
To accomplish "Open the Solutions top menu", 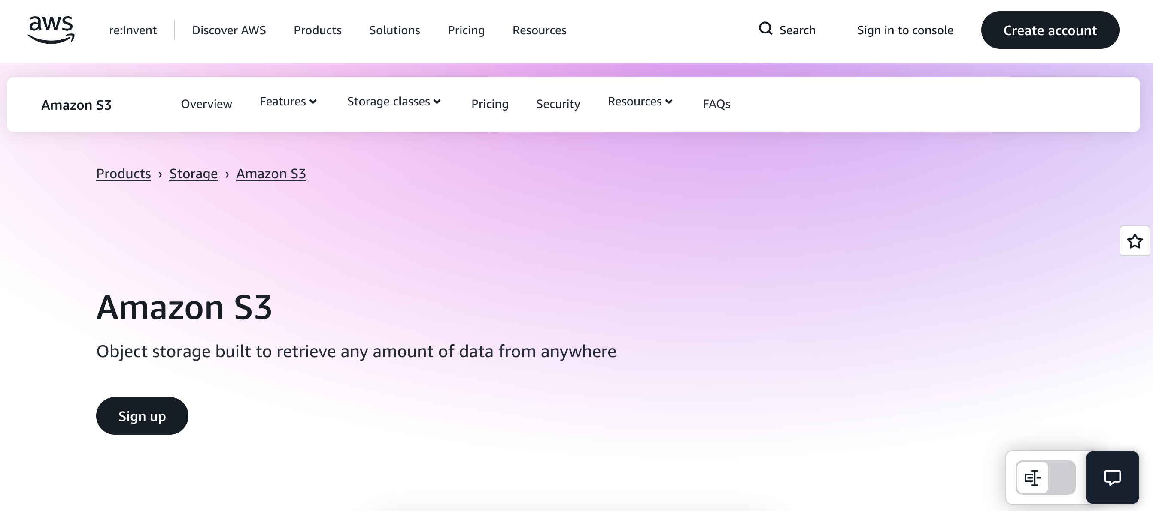I will pos(394,30).
